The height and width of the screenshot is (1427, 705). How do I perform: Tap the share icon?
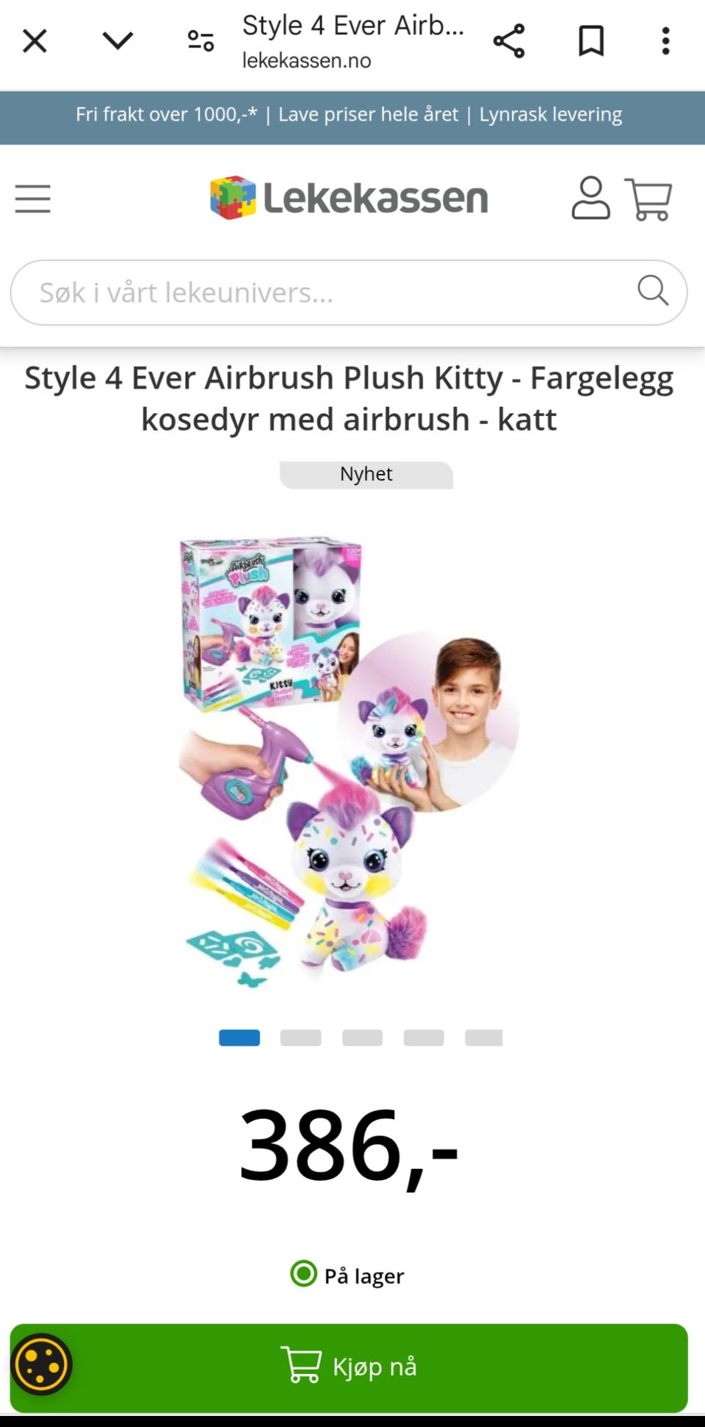[x=509, y=41]
